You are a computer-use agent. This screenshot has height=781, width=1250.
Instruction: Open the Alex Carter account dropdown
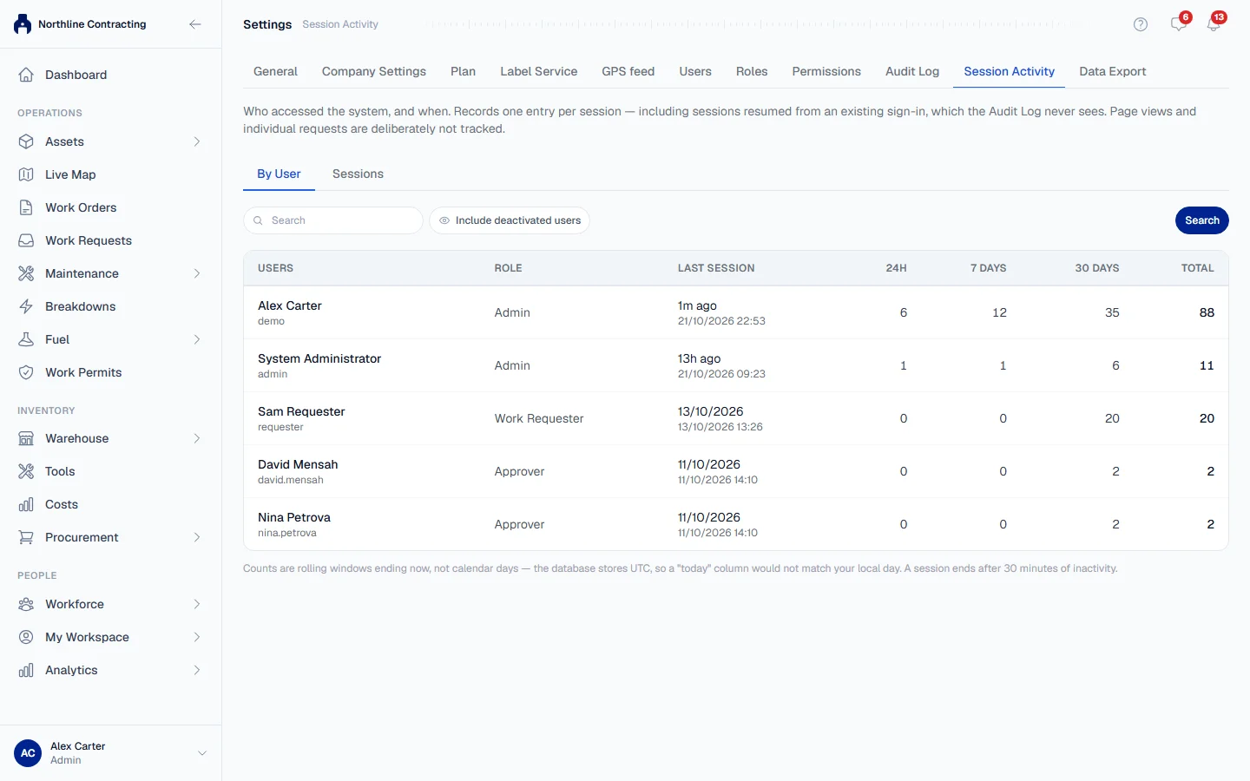click(x=202, y=753)
